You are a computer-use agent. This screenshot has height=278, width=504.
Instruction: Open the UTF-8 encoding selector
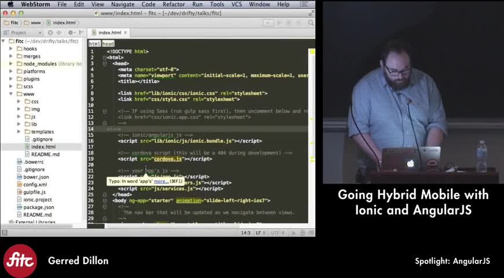[278, 233]
